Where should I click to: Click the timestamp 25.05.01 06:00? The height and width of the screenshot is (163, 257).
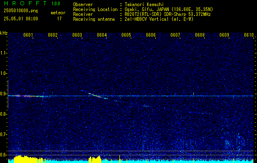pos(21,19)
